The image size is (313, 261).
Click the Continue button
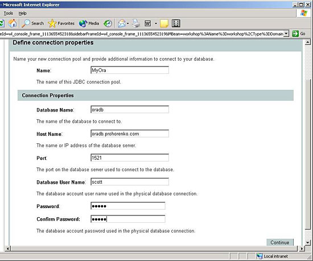(280, 242)
